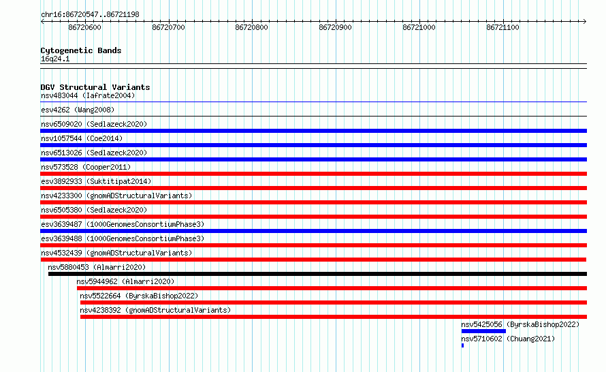Click the red bar under nsv5944962

[x=332, y=288]
